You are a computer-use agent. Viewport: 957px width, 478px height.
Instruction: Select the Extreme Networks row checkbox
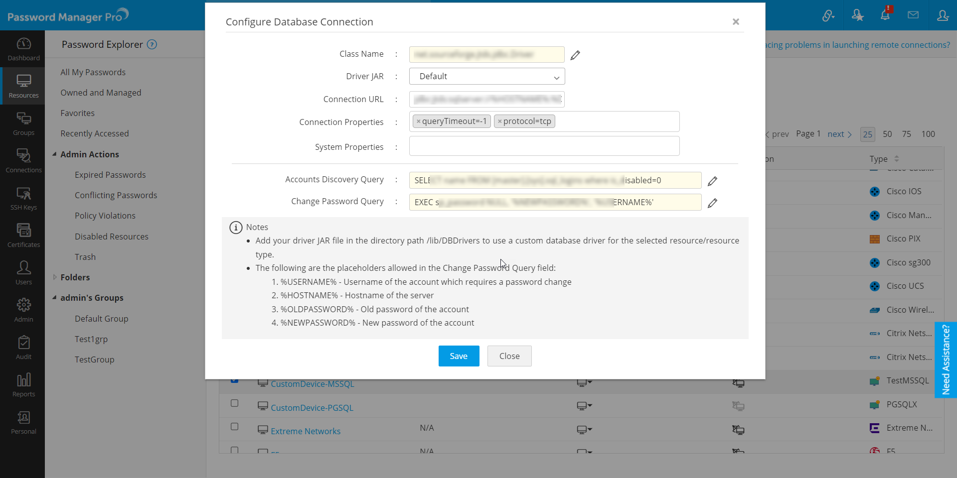pos(234,427)
